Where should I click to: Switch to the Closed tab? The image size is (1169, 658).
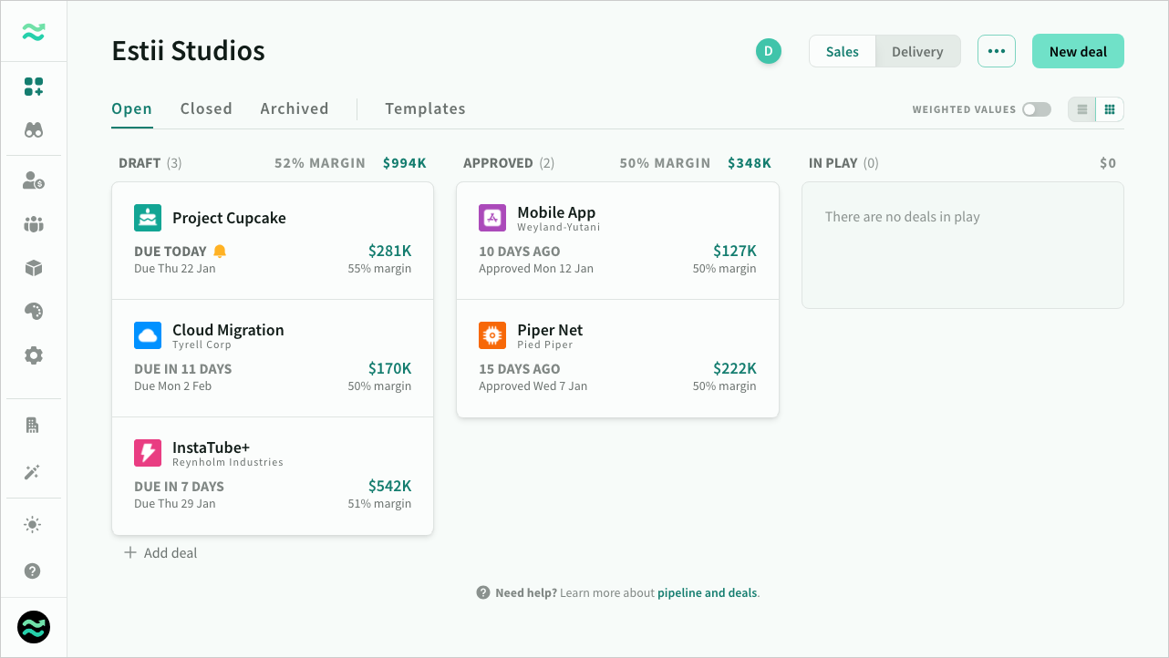coord(206,108)
